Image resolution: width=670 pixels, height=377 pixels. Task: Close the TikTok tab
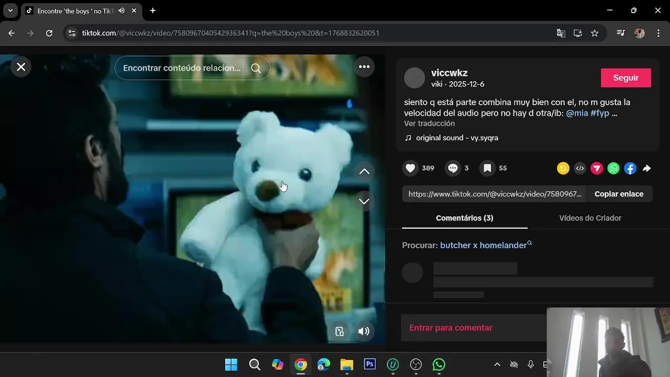click(134, 10)
